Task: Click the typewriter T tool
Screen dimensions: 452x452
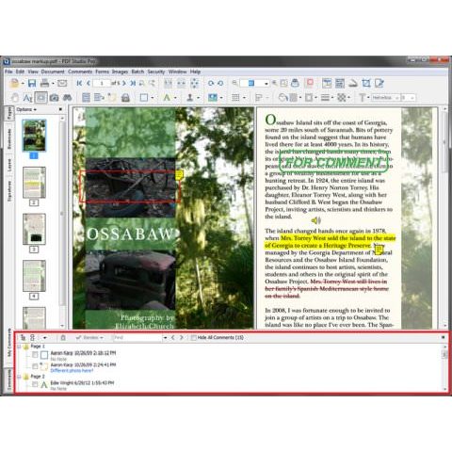Action: (x=362, y=98)
